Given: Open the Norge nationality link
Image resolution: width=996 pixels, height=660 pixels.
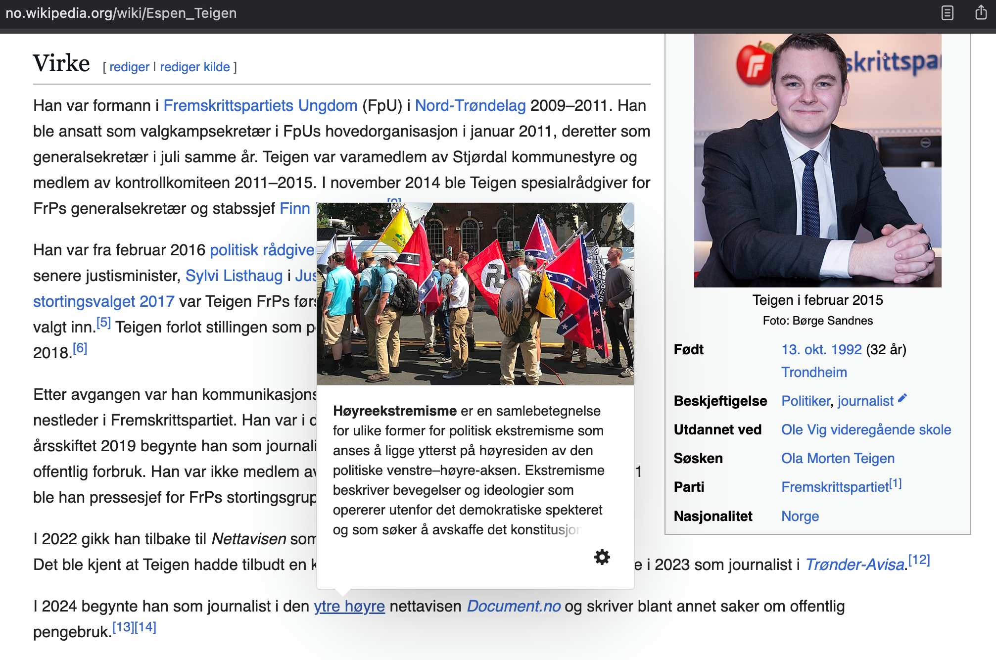Looking at the screenshot, I should pyautogui.click(x=800, y=516).
